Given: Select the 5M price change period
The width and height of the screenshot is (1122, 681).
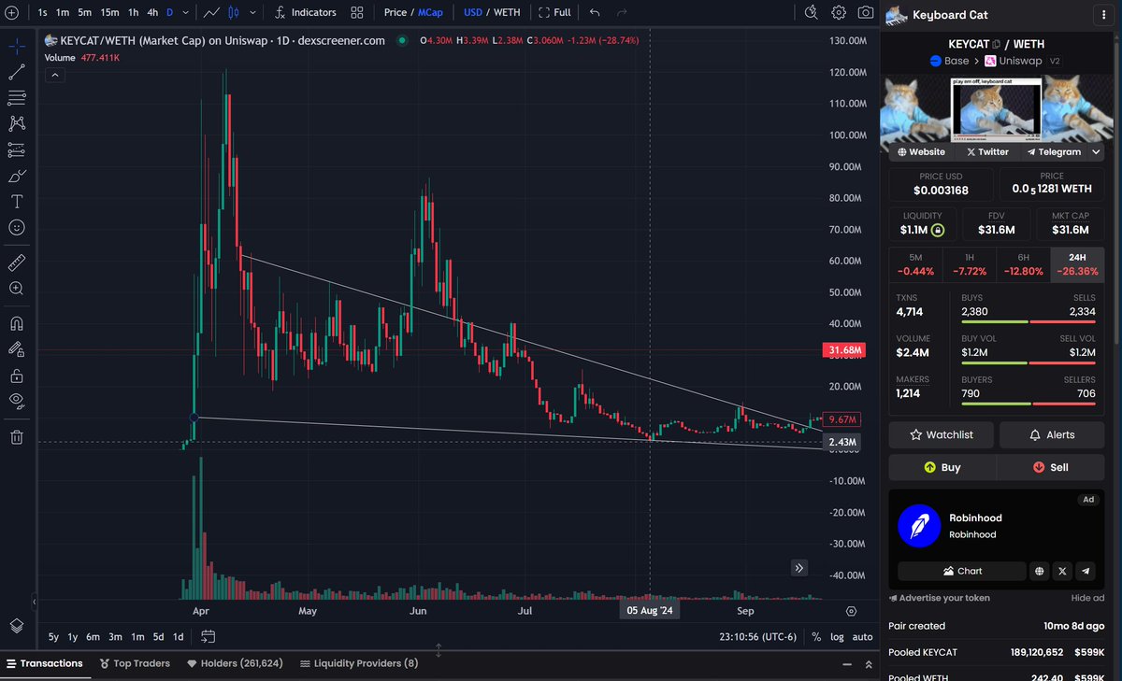Looking at the screenshot, I should (915, 264).
